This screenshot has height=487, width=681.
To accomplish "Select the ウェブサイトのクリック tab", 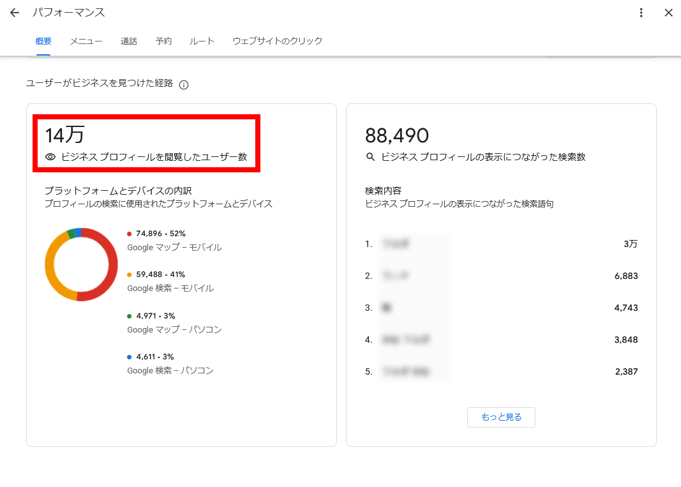I will tap(277, 41).
